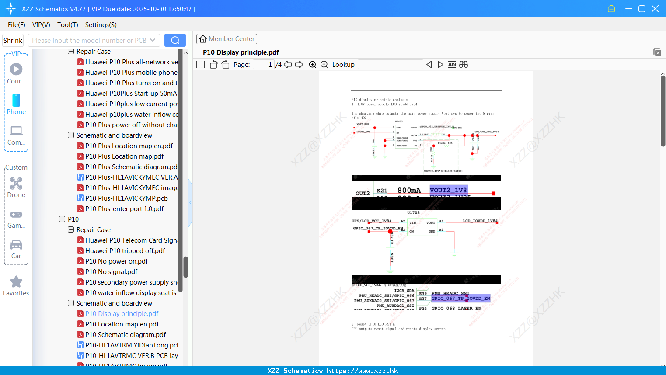The height and width of the screenshot is (375, 666).
Task: Open the Settings(S) menu
Action: coord(101,25)
